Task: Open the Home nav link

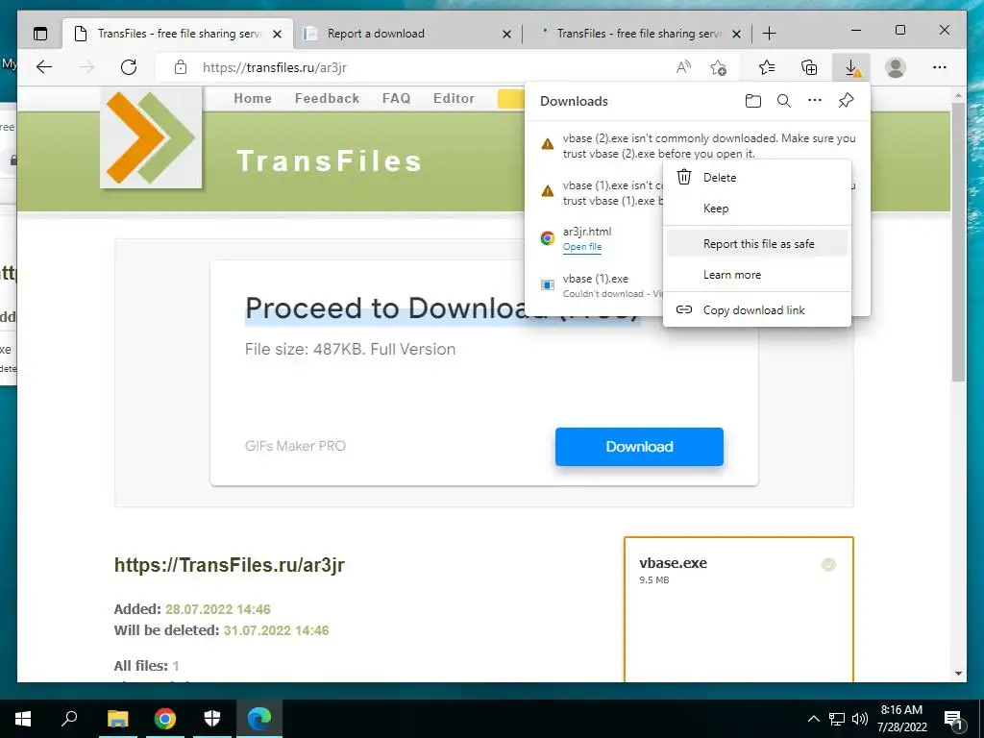Action: (253, 99)
